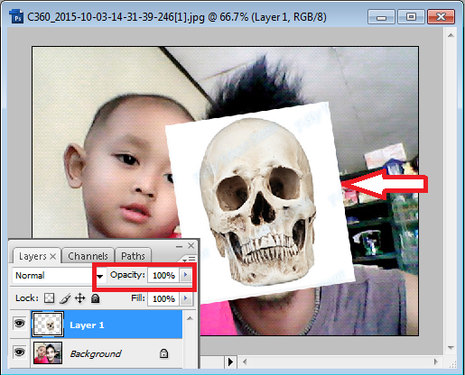The width and height of the screenshot is (465, 375).
Task: Click the Photoshop document icon in title bar
Action: tap(16, 16)
